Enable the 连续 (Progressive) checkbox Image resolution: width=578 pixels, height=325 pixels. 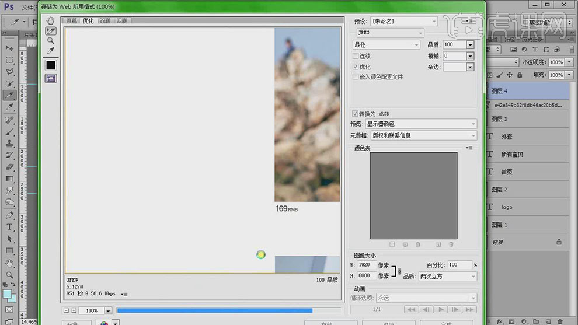[x=356, y=55]
